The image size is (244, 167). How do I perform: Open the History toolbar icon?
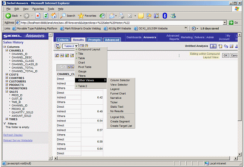click(x=102, y=16)
